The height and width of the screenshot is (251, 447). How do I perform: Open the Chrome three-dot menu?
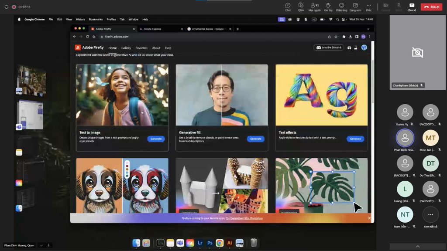pyautogui.click(x=370, y=37)
